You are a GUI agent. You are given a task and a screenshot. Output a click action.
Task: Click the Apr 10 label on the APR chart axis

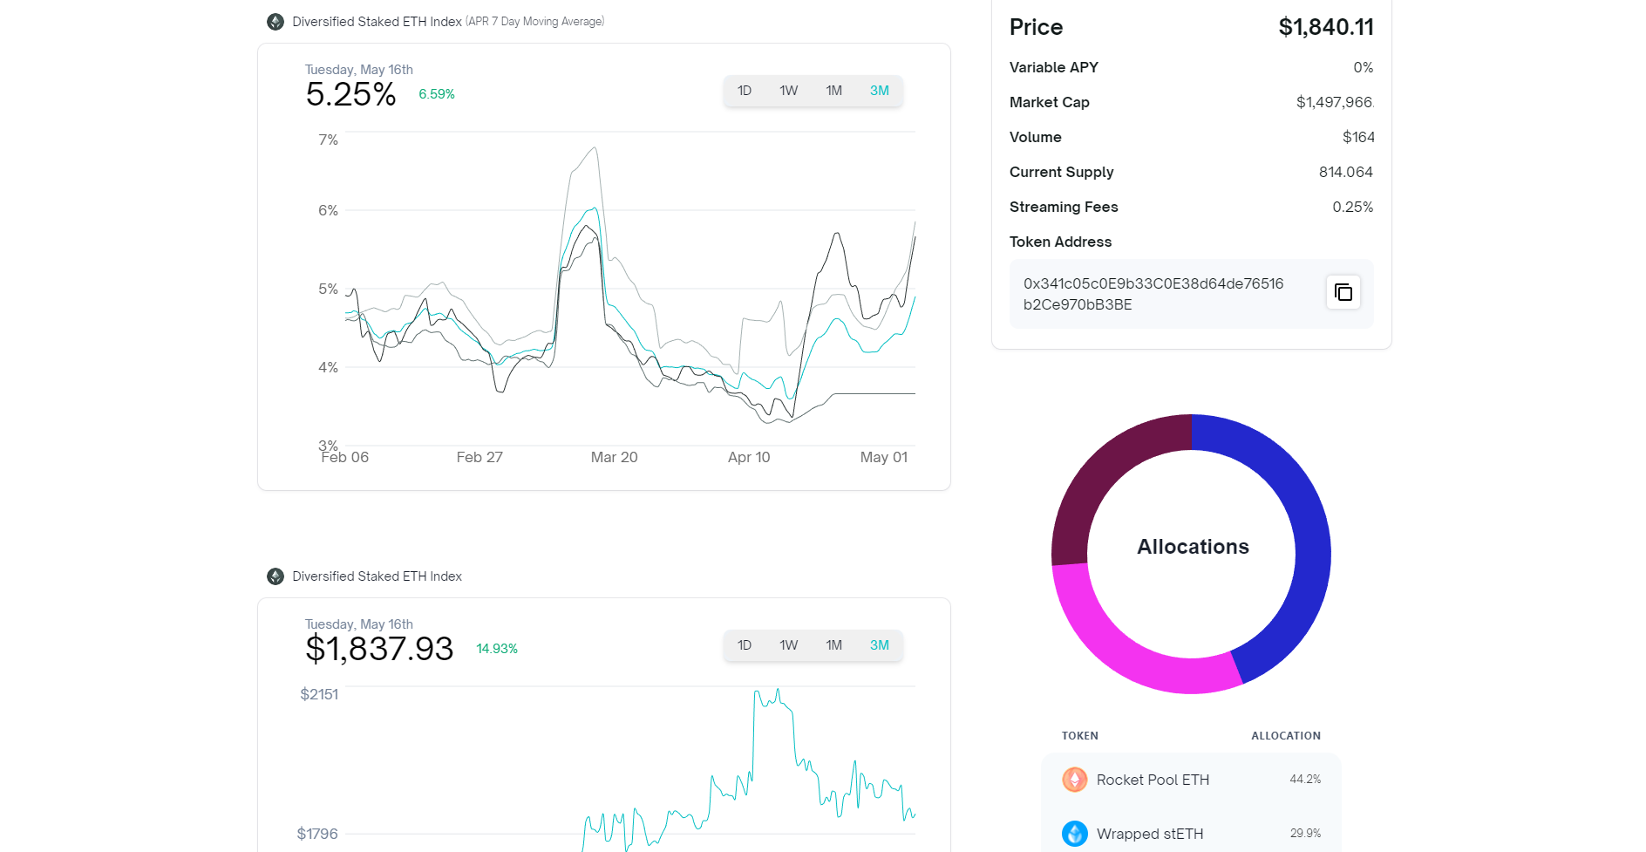click(749, 457)
